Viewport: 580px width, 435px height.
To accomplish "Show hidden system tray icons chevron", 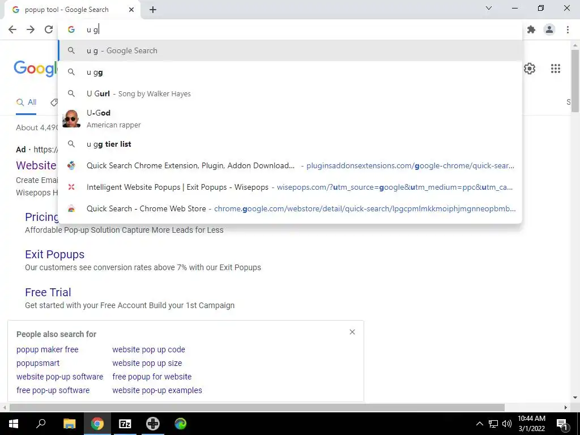I will [479, 424].
